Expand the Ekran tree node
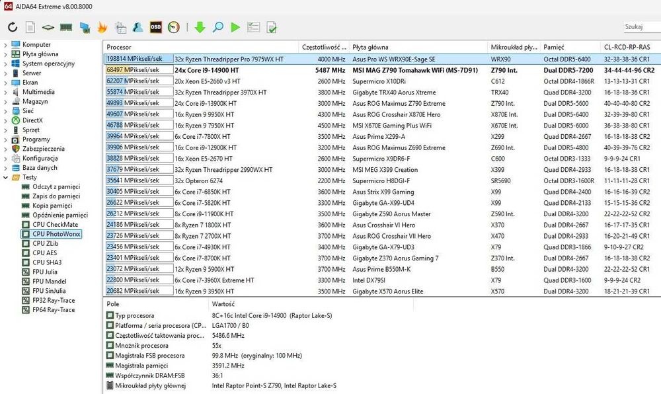The image size is (661, 394). coord(5,82)
